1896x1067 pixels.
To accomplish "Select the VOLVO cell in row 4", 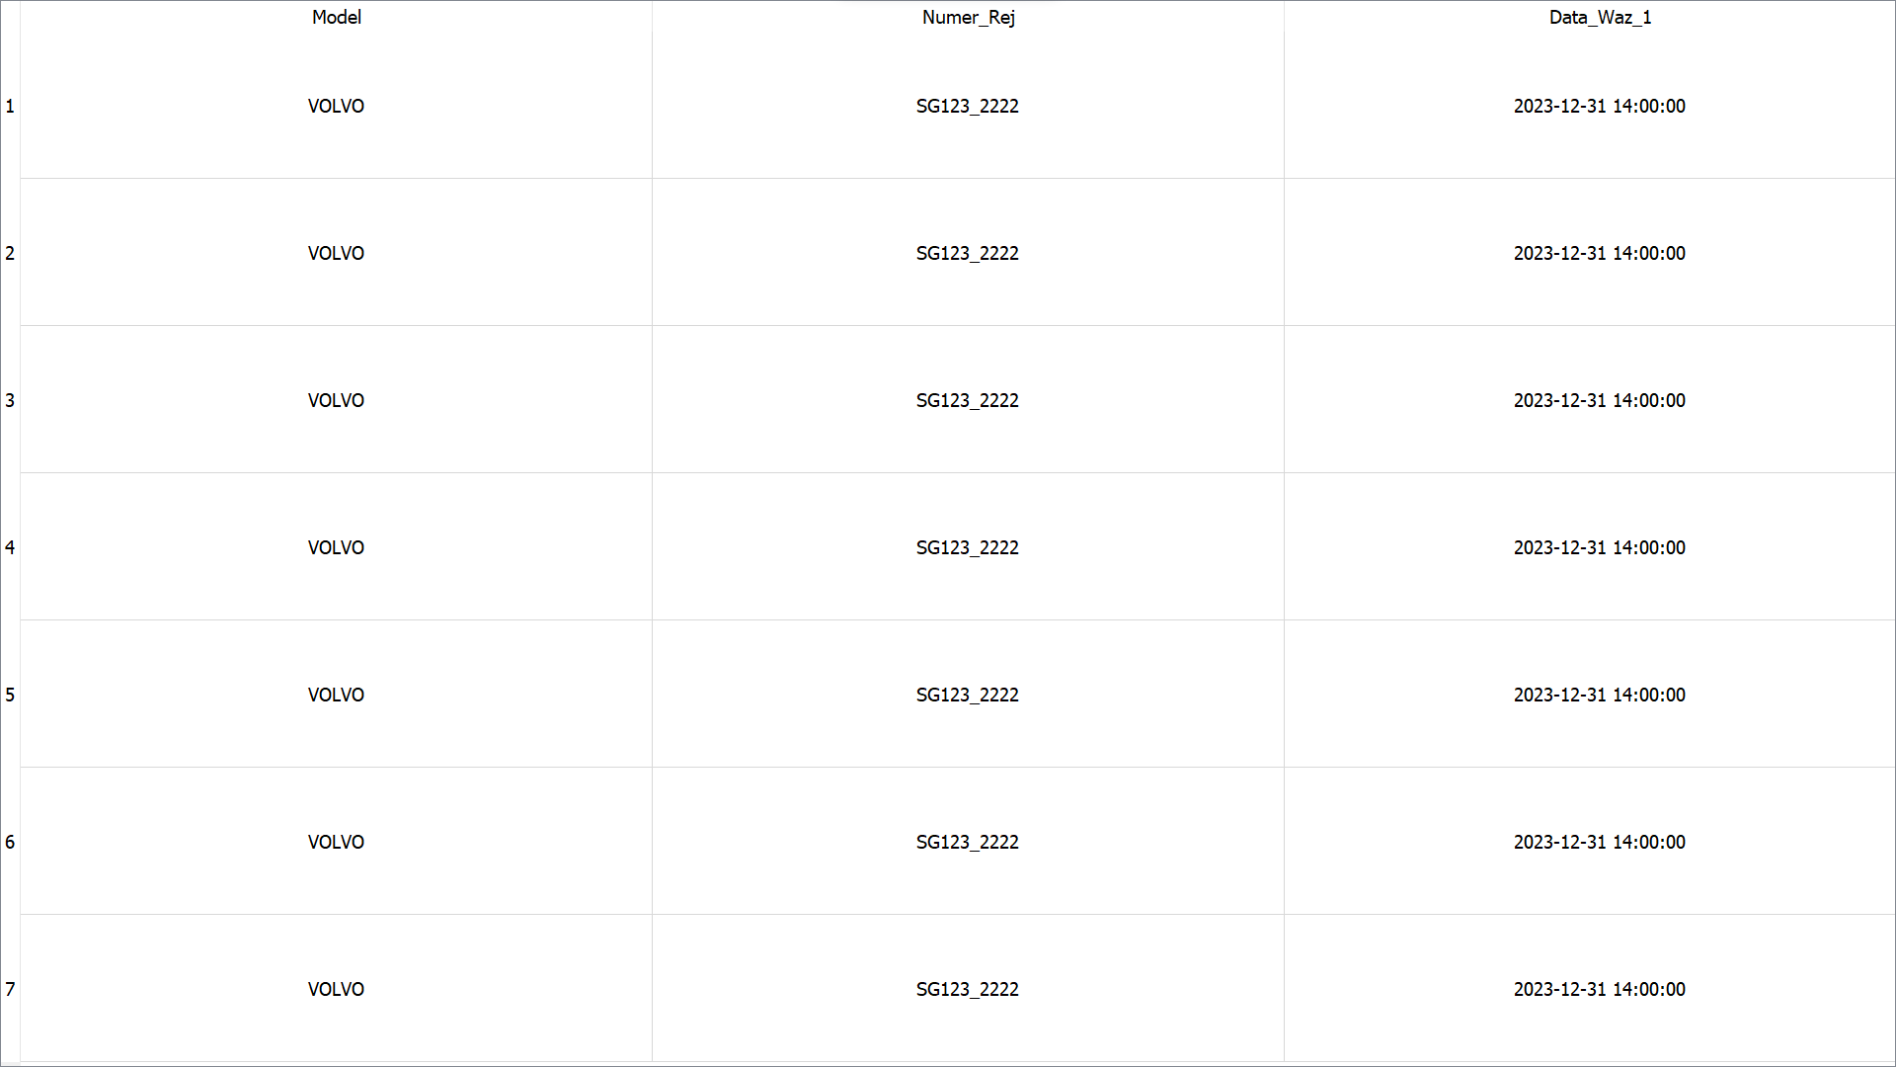I will click(x=336, y=547).
